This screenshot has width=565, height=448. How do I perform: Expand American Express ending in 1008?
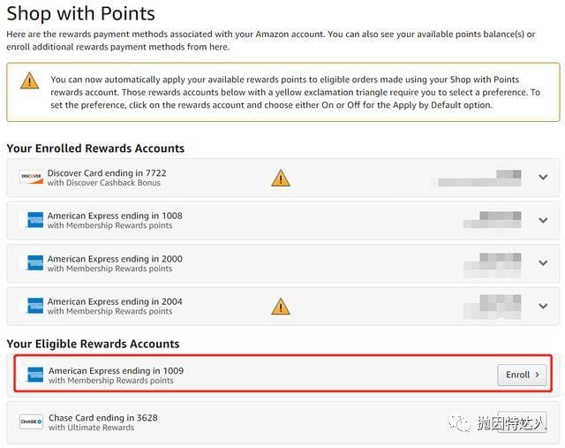[543, 220]
